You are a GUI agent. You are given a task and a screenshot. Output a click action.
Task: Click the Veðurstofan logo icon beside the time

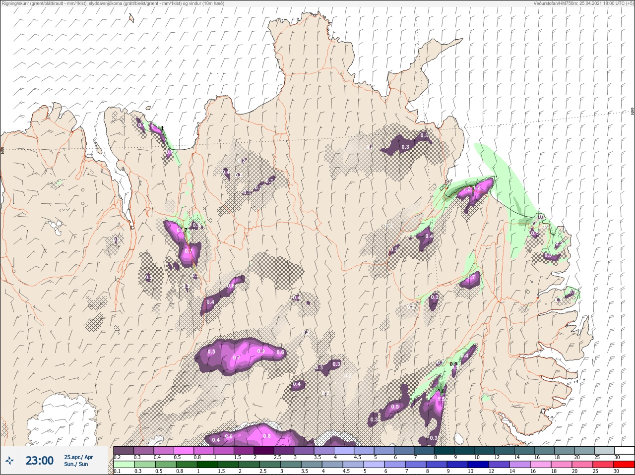9,461
